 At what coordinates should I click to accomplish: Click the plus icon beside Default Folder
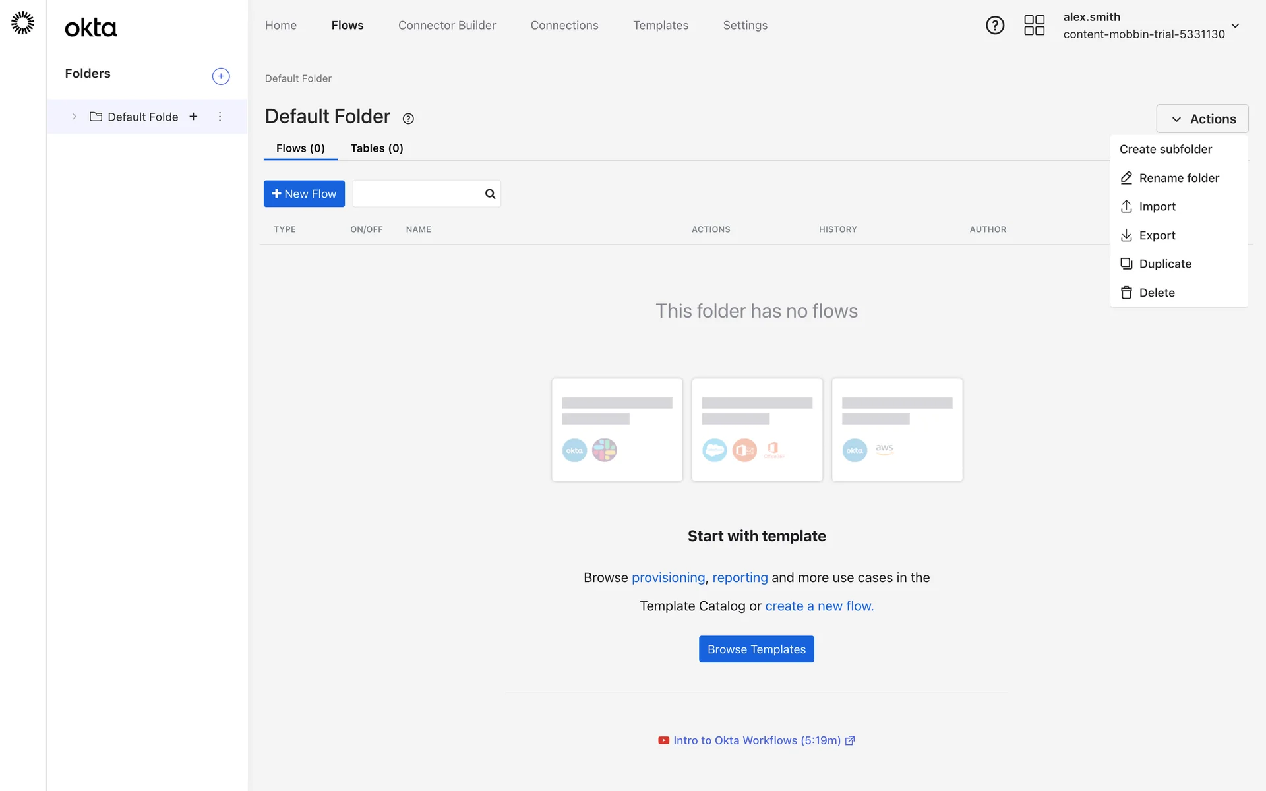click(x=193, y=117)
